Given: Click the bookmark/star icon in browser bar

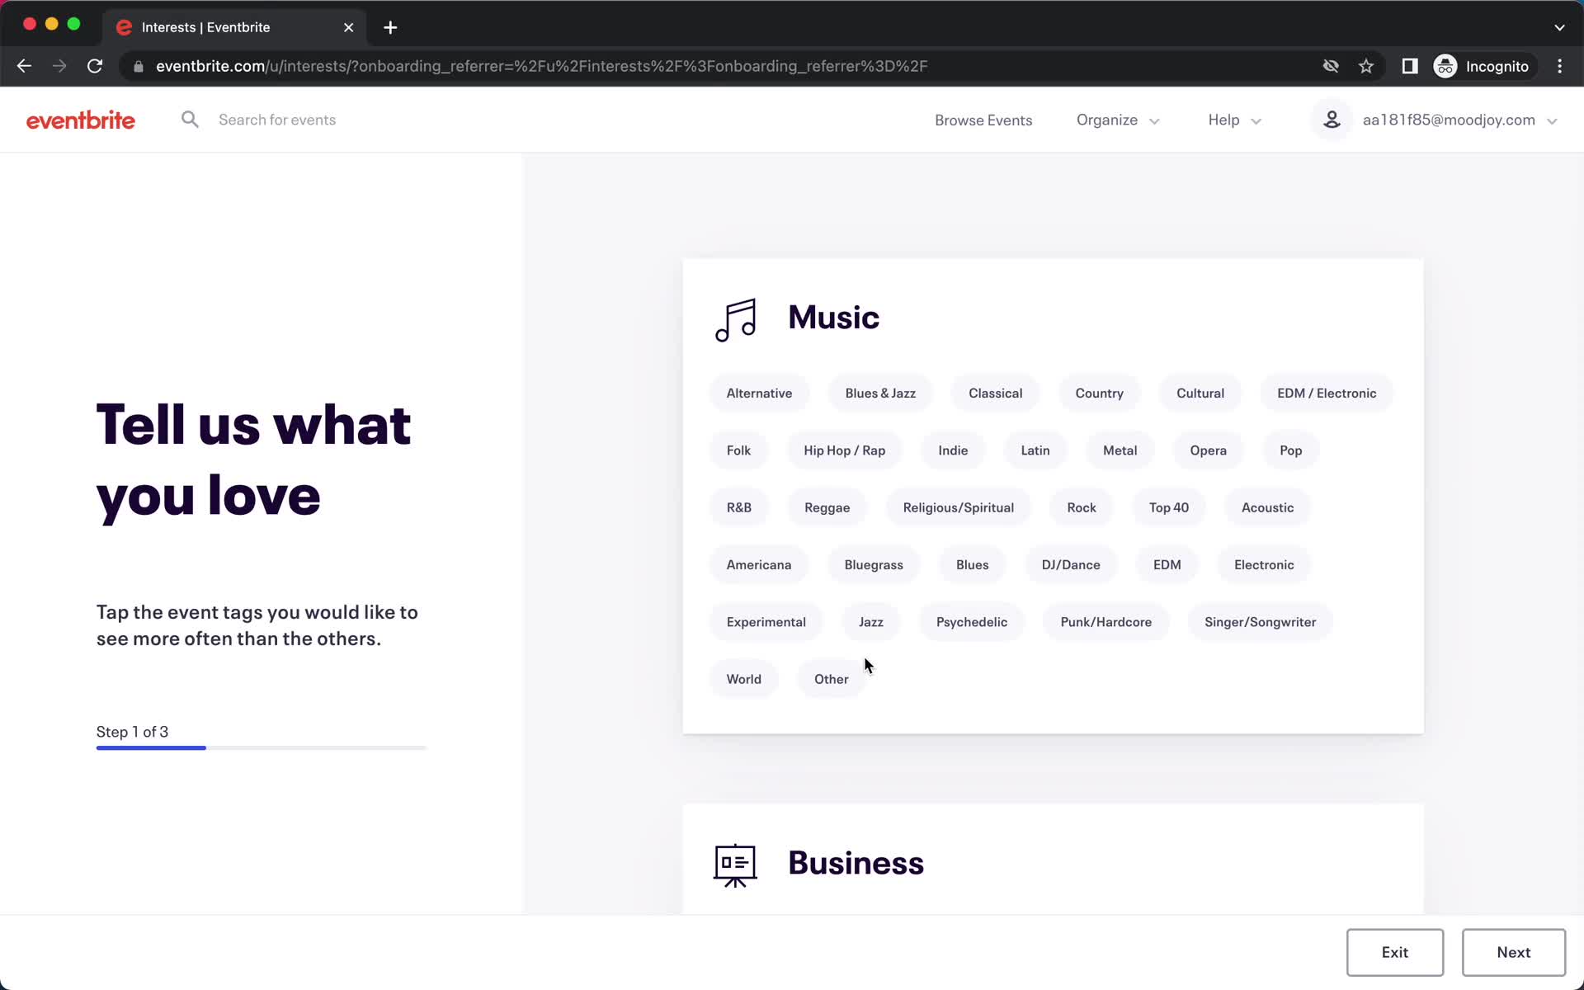Looking at the screenshot, I should (x=1366, y=65).
